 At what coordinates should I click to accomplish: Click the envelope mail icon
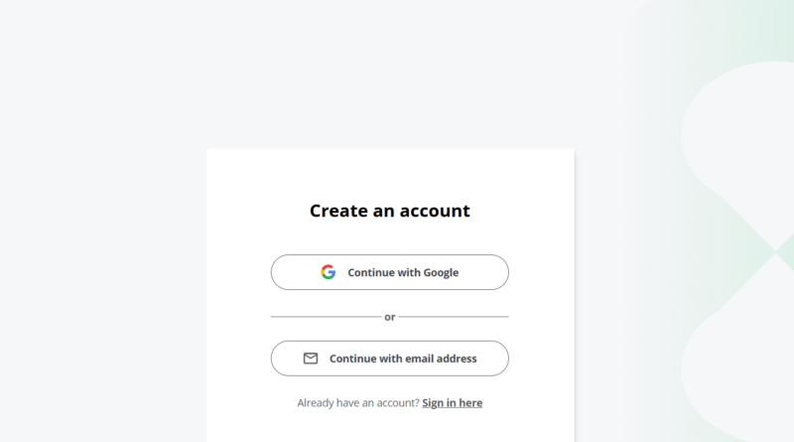311,359
